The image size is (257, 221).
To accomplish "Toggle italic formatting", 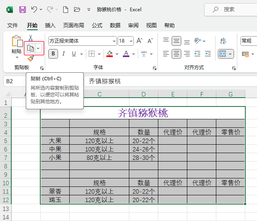I will point(64,53).
